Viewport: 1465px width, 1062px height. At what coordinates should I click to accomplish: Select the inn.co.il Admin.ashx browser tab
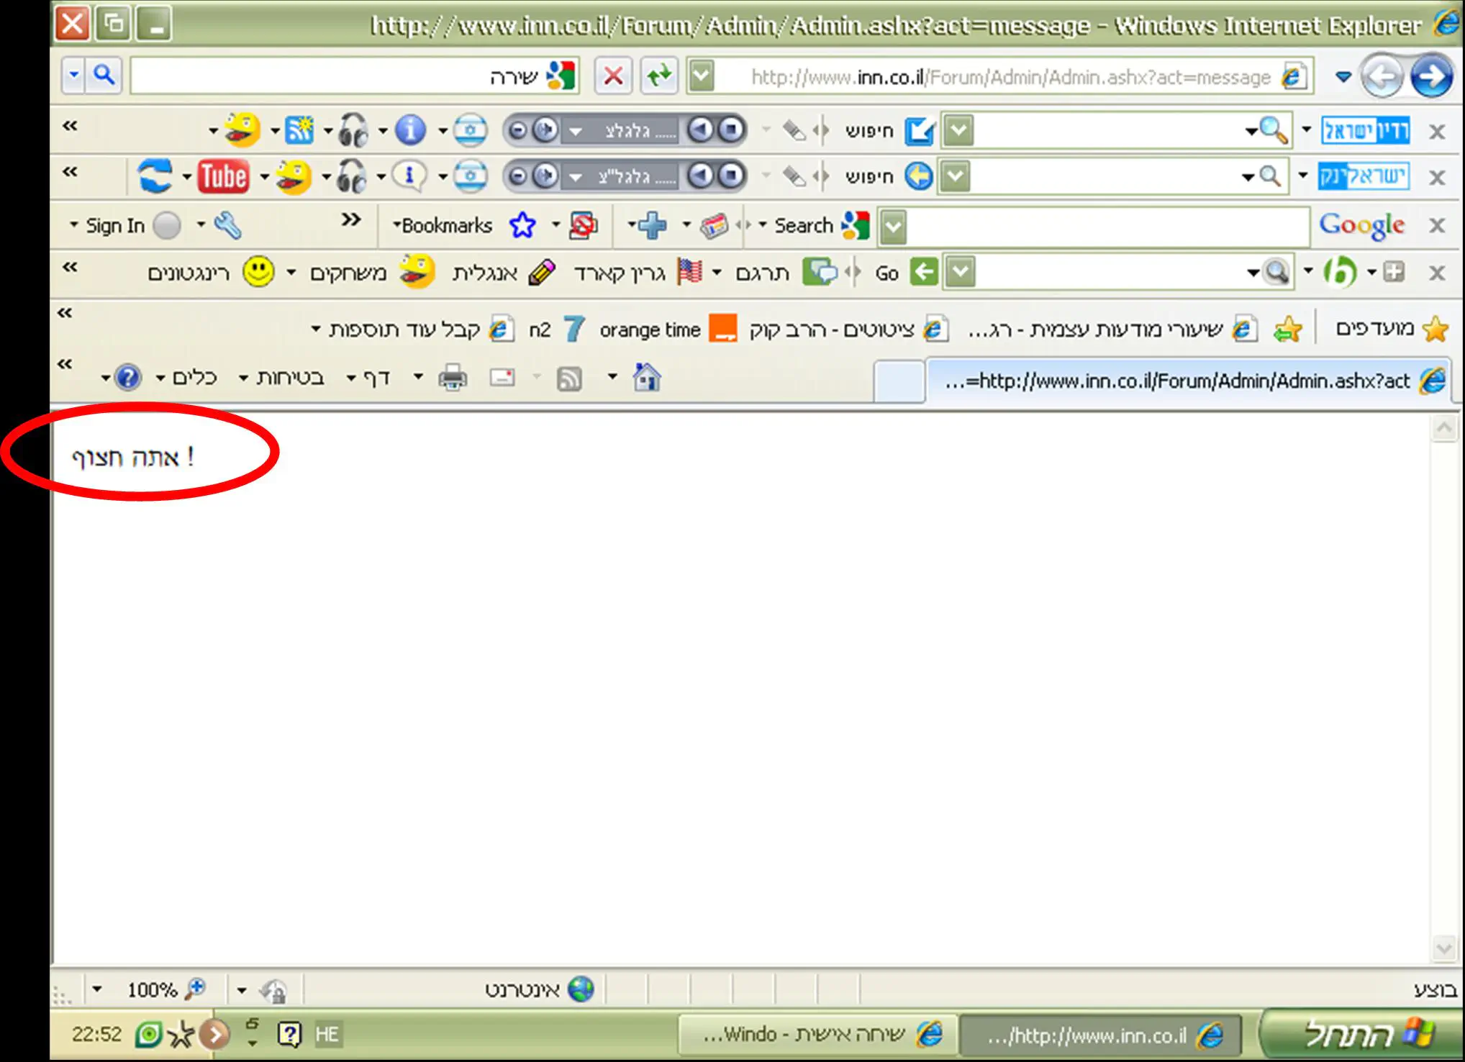tap(1187, 381)
